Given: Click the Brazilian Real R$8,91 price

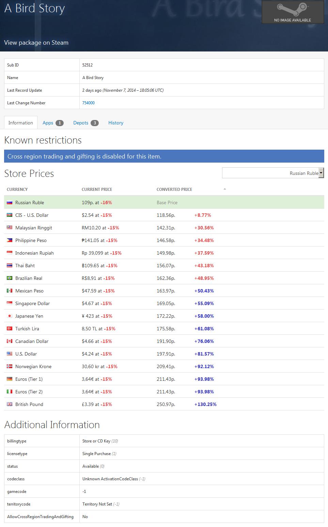Looking at the screenshot, I should 89,278.
